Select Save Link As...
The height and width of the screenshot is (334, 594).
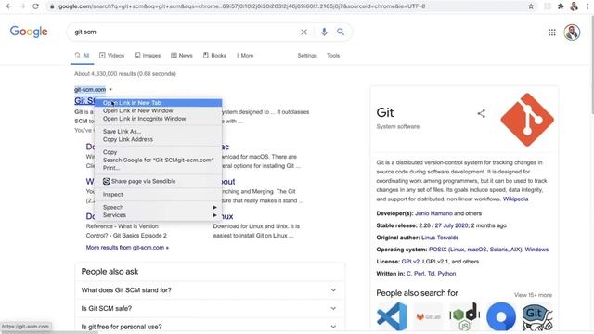coord(159,132)
